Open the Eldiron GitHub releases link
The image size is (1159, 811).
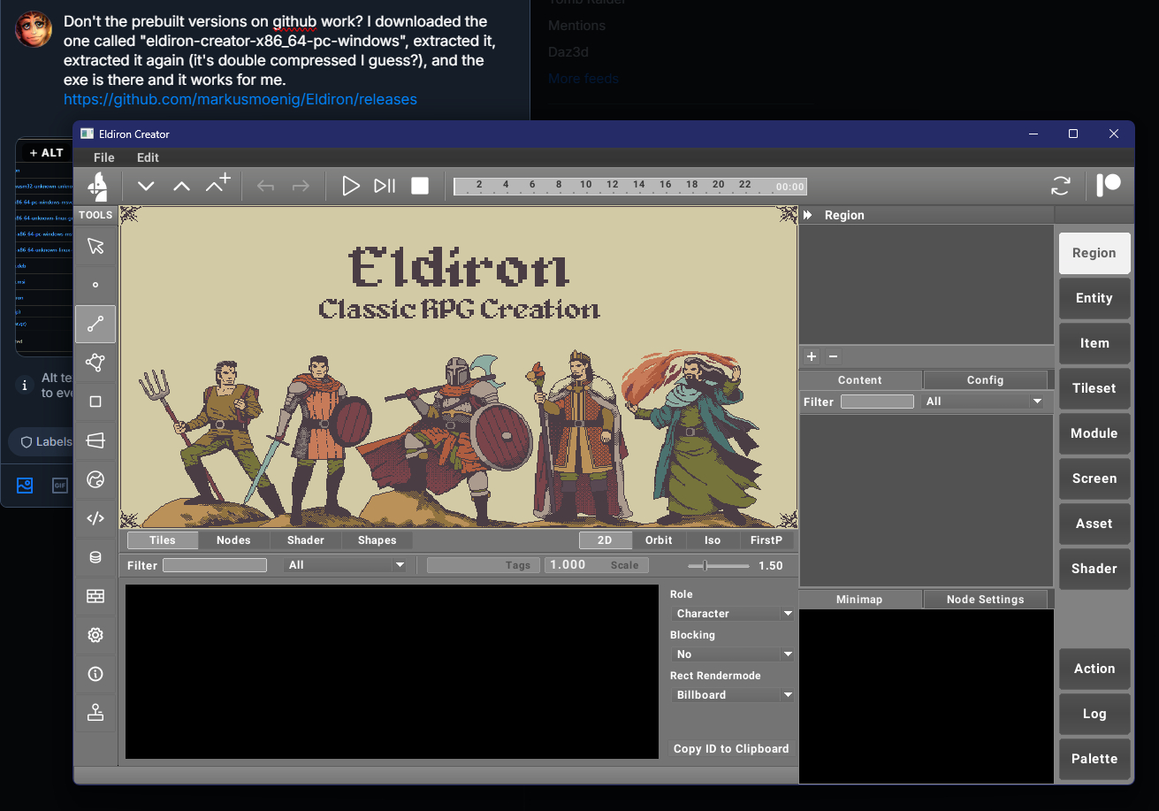click(240, 99)
